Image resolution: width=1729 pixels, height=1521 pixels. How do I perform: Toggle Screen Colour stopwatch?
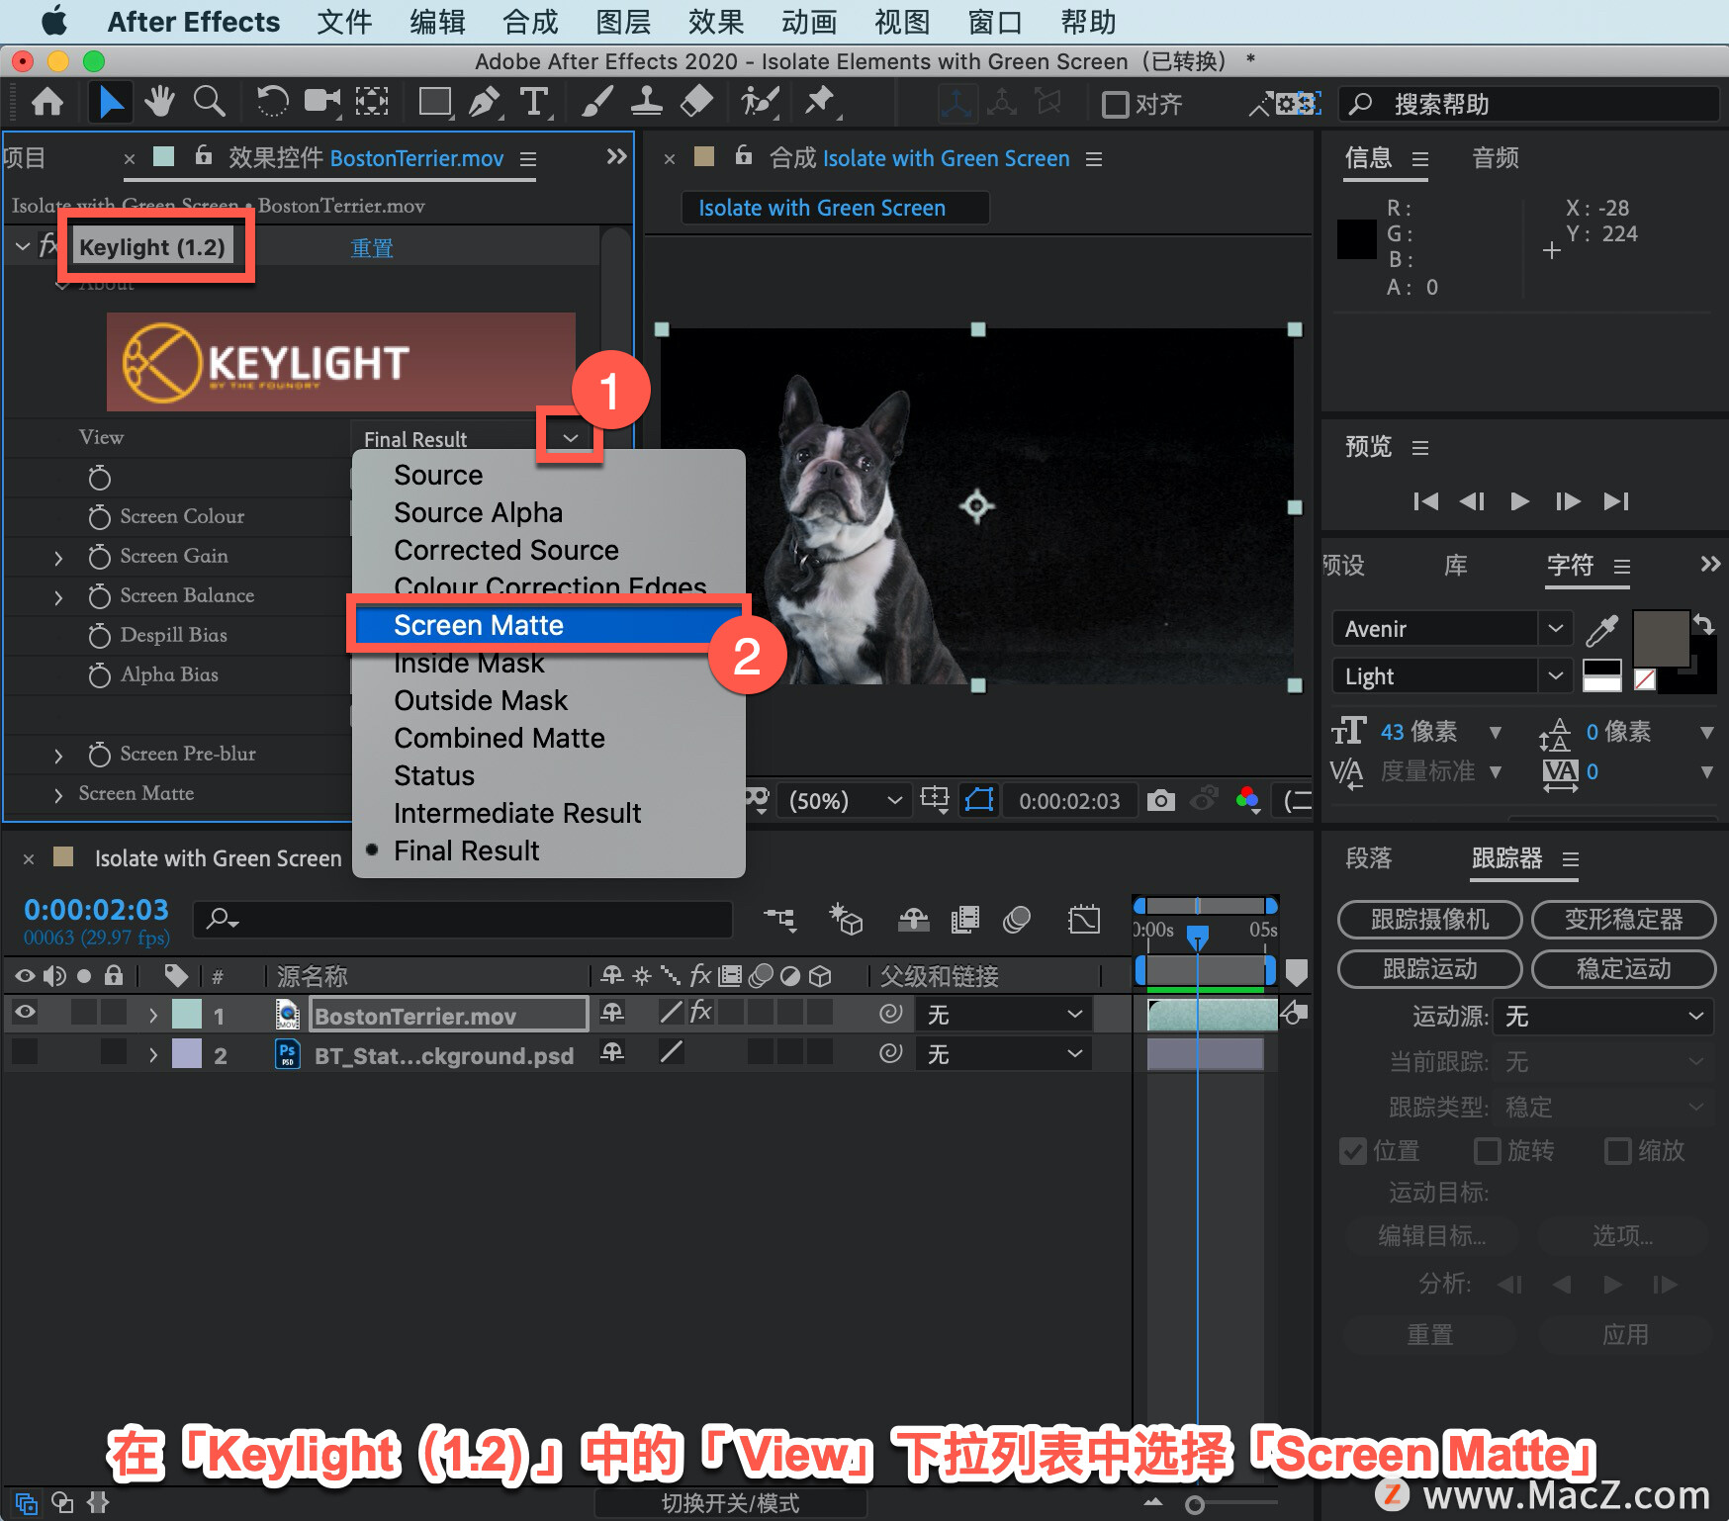pyautogui.click(x=99, y=517)
